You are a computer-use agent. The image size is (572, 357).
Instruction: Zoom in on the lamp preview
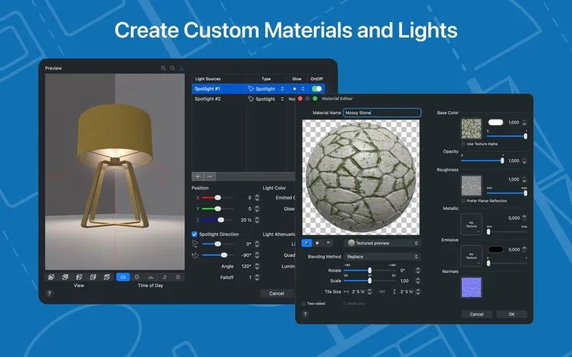click(x=163, y=68)
